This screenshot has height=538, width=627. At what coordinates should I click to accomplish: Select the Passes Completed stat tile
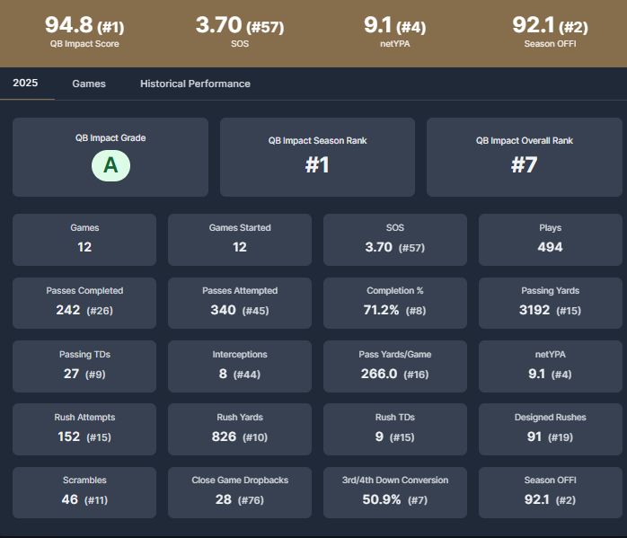84,302
